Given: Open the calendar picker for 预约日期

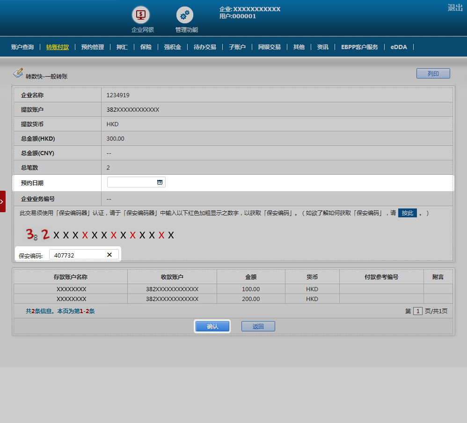Looking at the screenshot, I should (x=160, y=182).
